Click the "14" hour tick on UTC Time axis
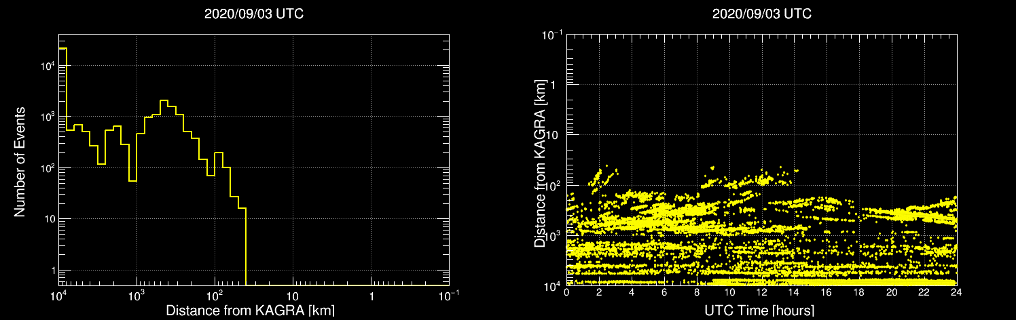Screen dimensions: 1016x320 pyautogui.click(x=794, y=294)
